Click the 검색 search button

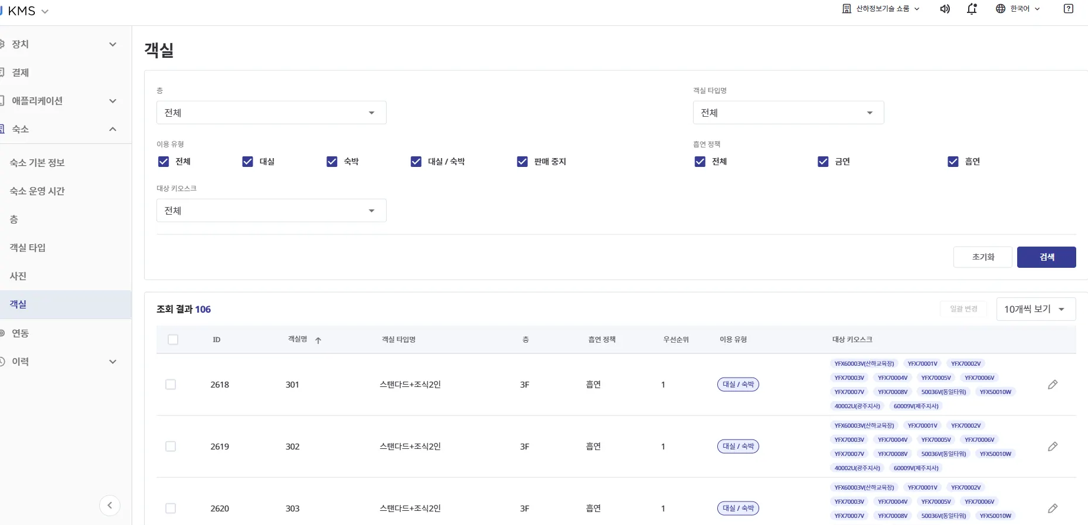click(1046, 257)
